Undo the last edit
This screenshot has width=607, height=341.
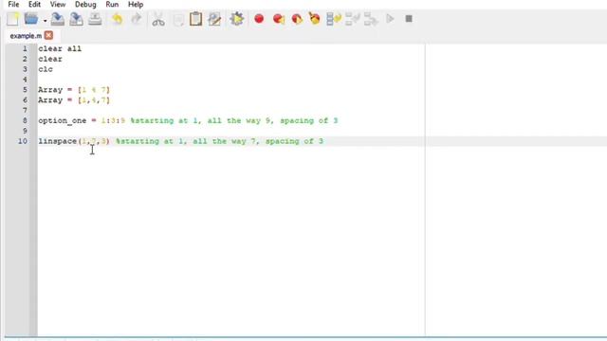pyautogui.click(x=117, y=19)
